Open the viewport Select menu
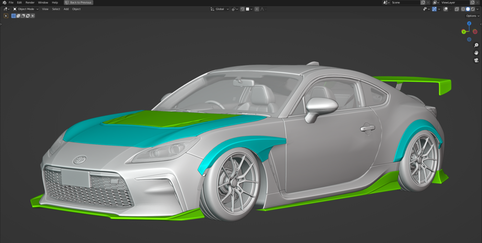Screen dimensions: 482x243 pos(56,9)
